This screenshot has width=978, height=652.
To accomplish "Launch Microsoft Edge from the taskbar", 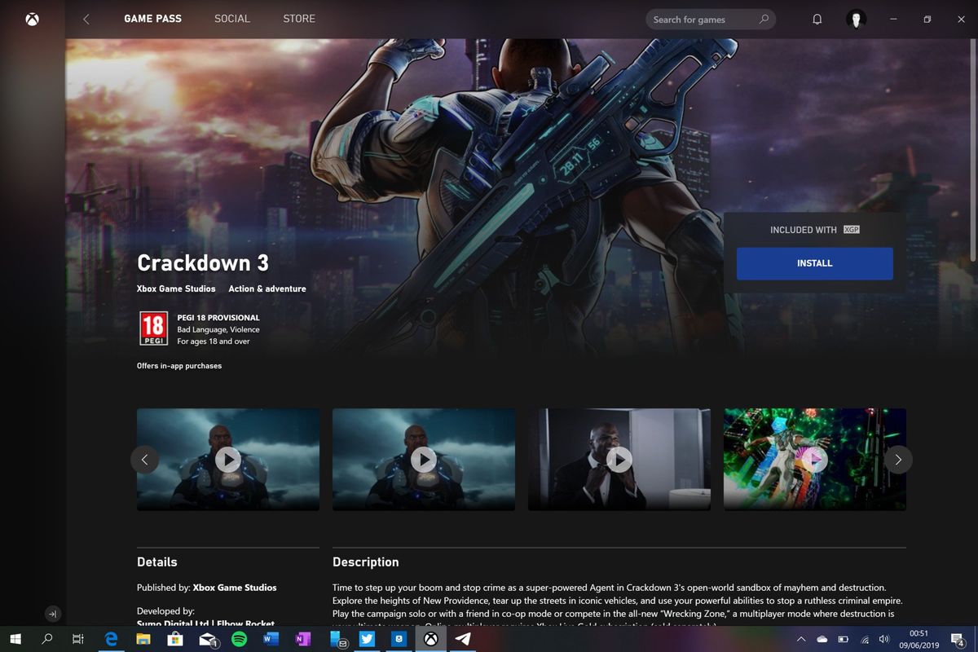I will (111, 640).
